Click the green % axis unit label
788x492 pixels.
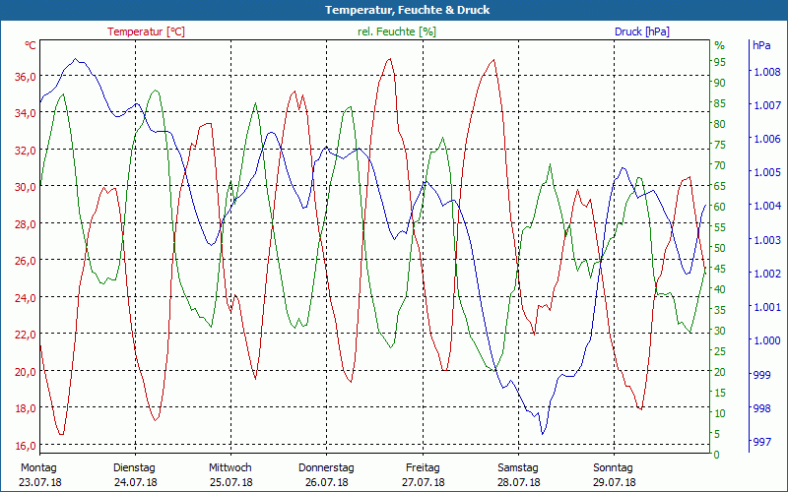pyautogui.click(x=719, y=45)
